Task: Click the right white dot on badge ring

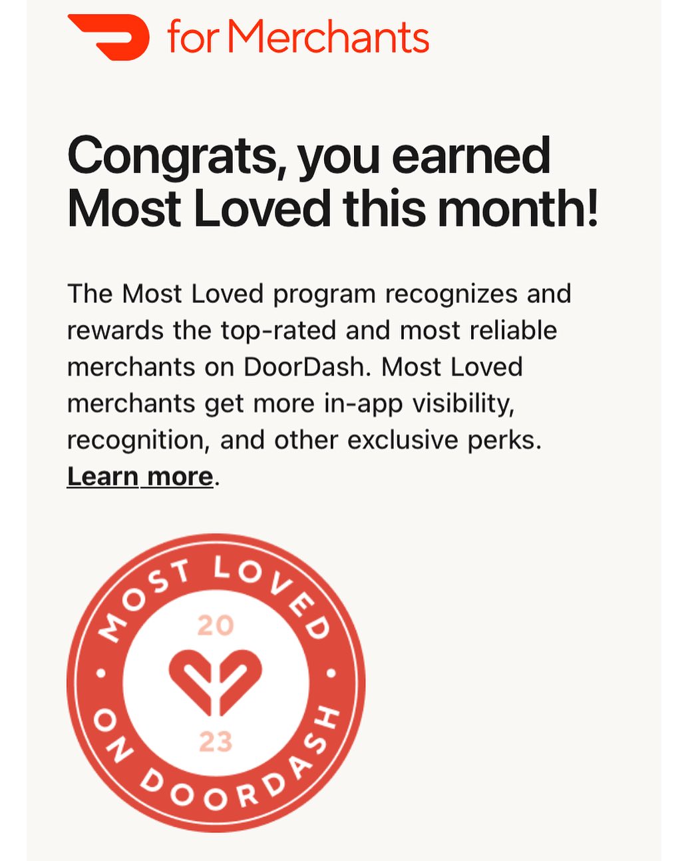Action: [x=331, y=673]
